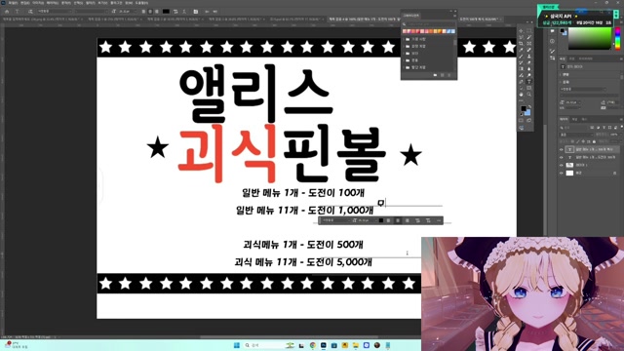Open more options on floating text bar
This screenshot has height=351, width=624.
coord(439,220)
